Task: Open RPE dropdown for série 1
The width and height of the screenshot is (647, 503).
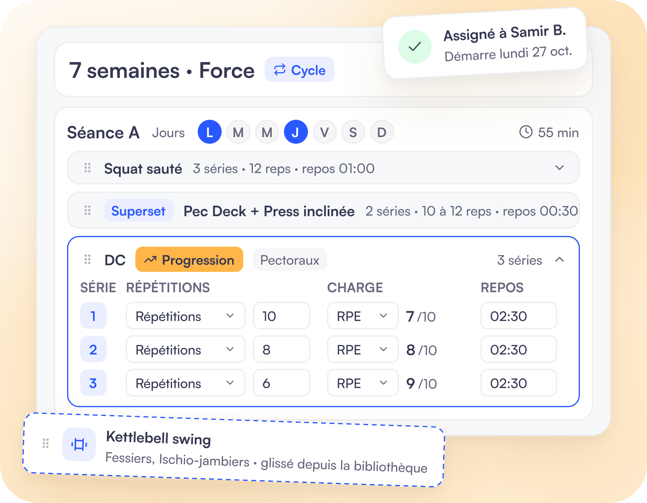Action: 363,316
